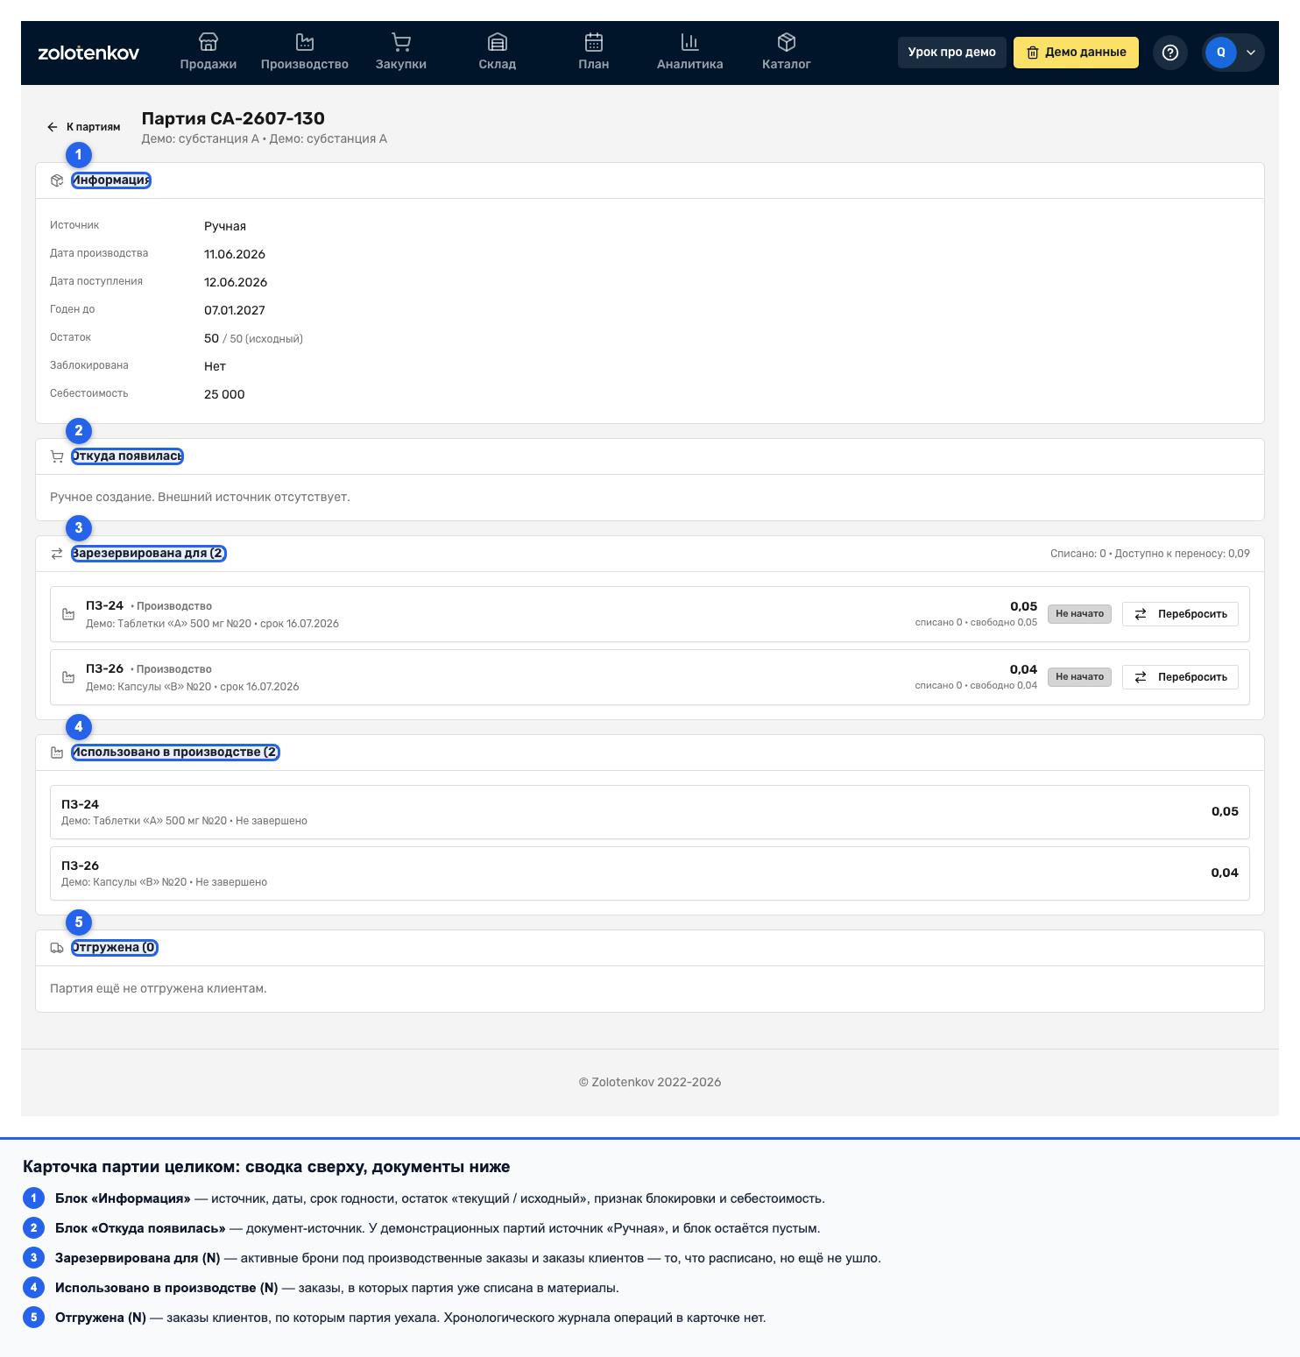This screenshot has width=1300, height=1357.
Task: Click factory icon in reserved ПЗ-26 row
Action: (x=68, y=677)
